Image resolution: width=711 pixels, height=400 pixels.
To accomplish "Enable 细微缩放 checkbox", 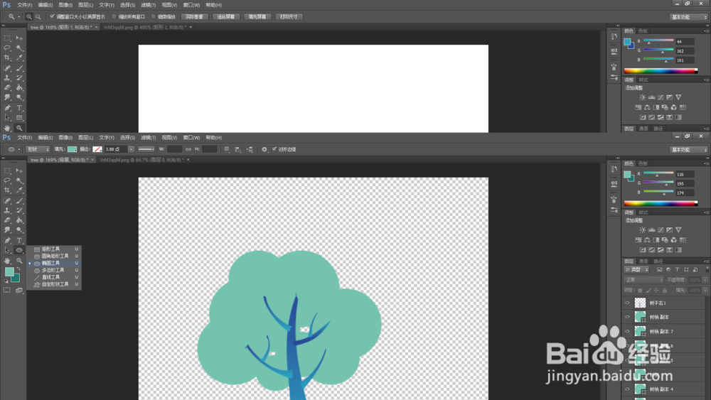I will click(154, 17).
